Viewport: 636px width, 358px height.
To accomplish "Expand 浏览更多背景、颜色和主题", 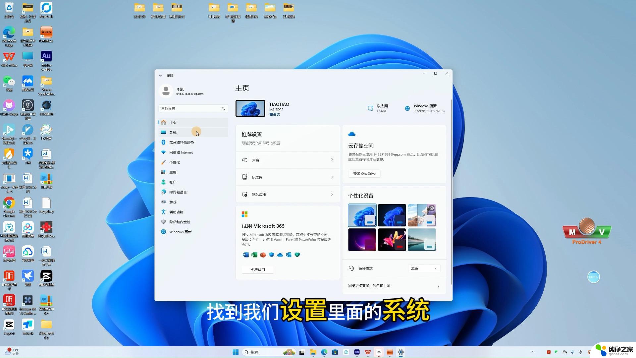I will coord(394,285).
